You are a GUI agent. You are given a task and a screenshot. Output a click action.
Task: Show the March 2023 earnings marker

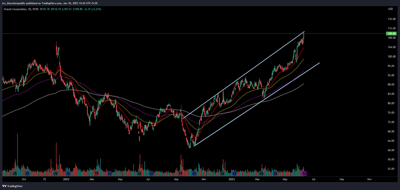[261, 173]
